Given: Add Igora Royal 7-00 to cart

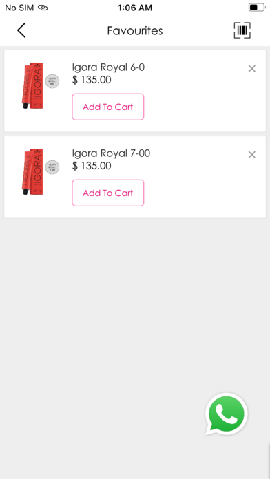Looking at the screenshot, I should click(x=108, y=193).
